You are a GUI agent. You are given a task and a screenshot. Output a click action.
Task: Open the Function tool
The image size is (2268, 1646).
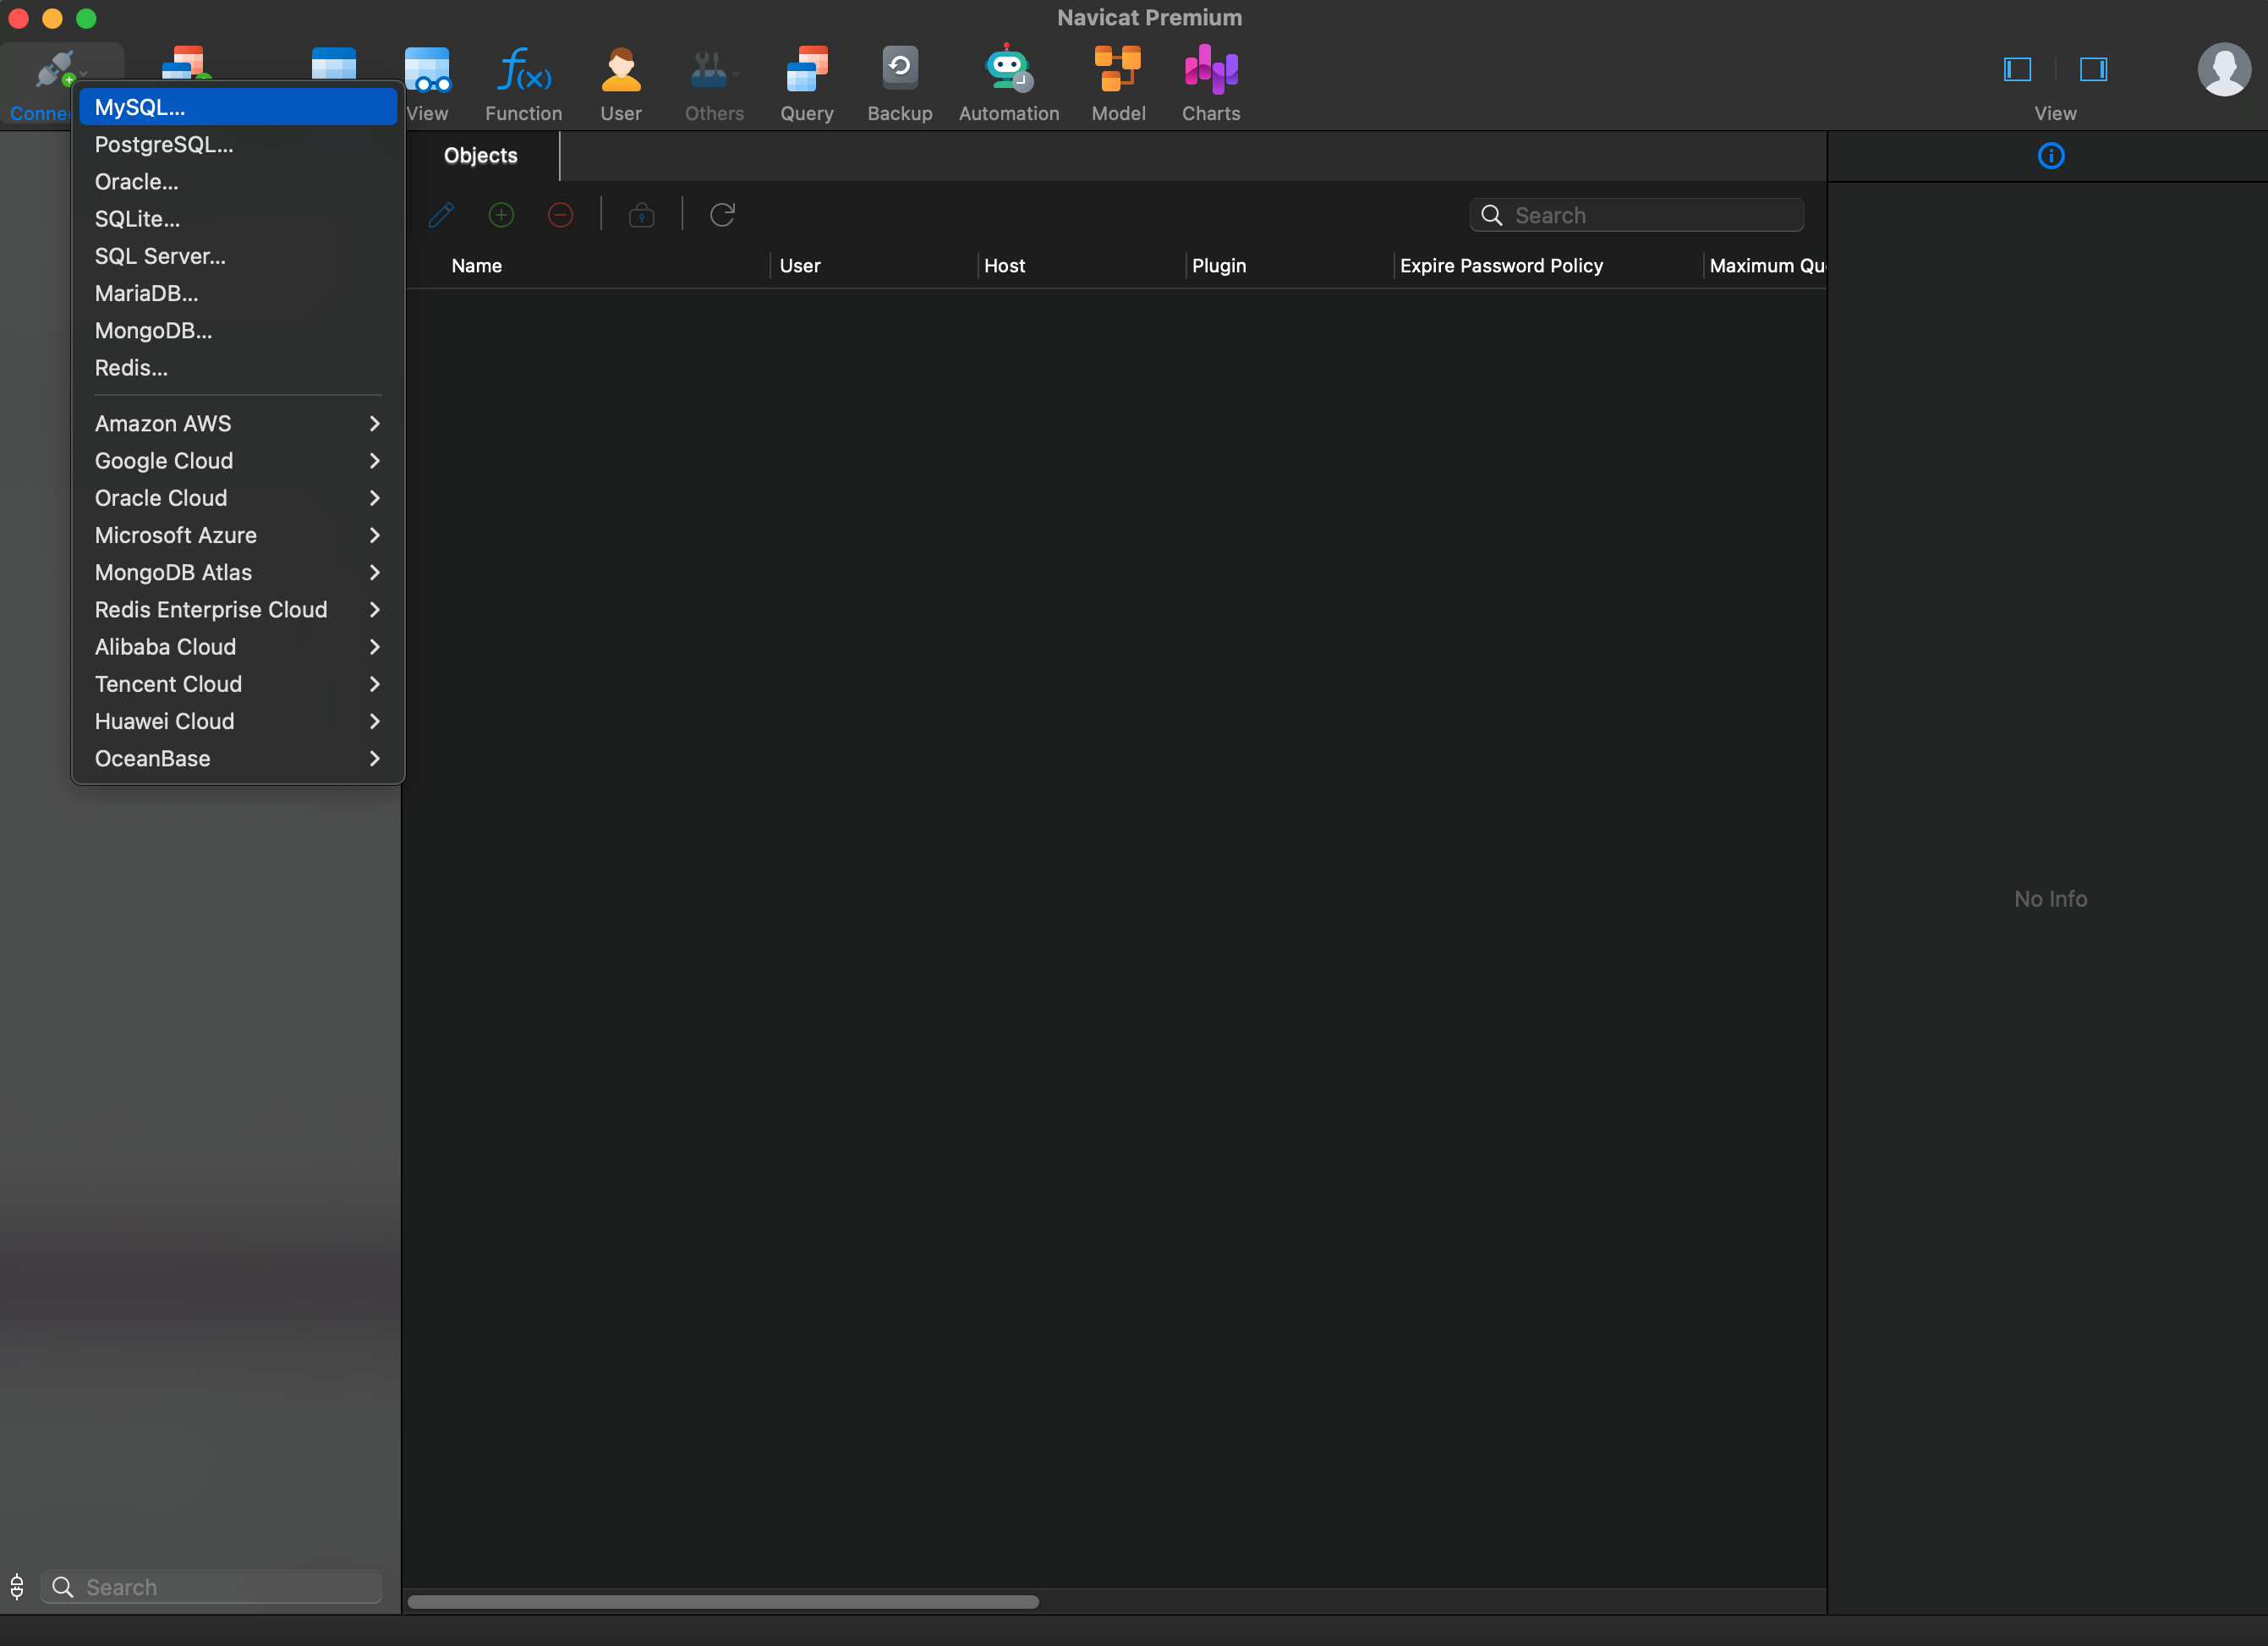[523, 82]
